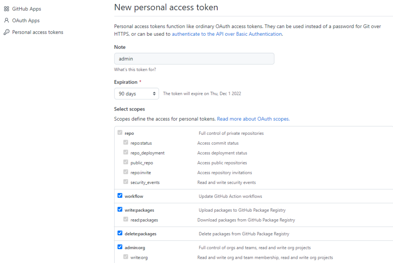
Task: Click the read:packages checkbox
Action: tap(125, 220)
